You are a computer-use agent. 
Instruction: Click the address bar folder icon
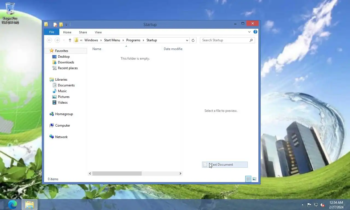77,40
